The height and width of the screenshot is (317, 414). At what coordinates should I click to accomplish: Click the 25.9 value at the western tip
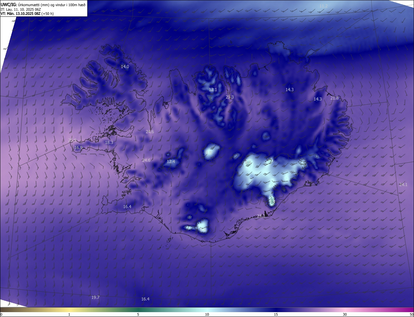[x=72, y=140]
